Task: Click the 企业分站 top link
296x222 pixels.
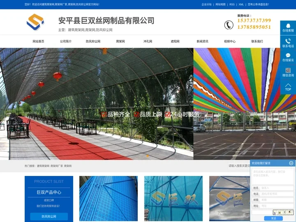Action: [x=206, y=5]
